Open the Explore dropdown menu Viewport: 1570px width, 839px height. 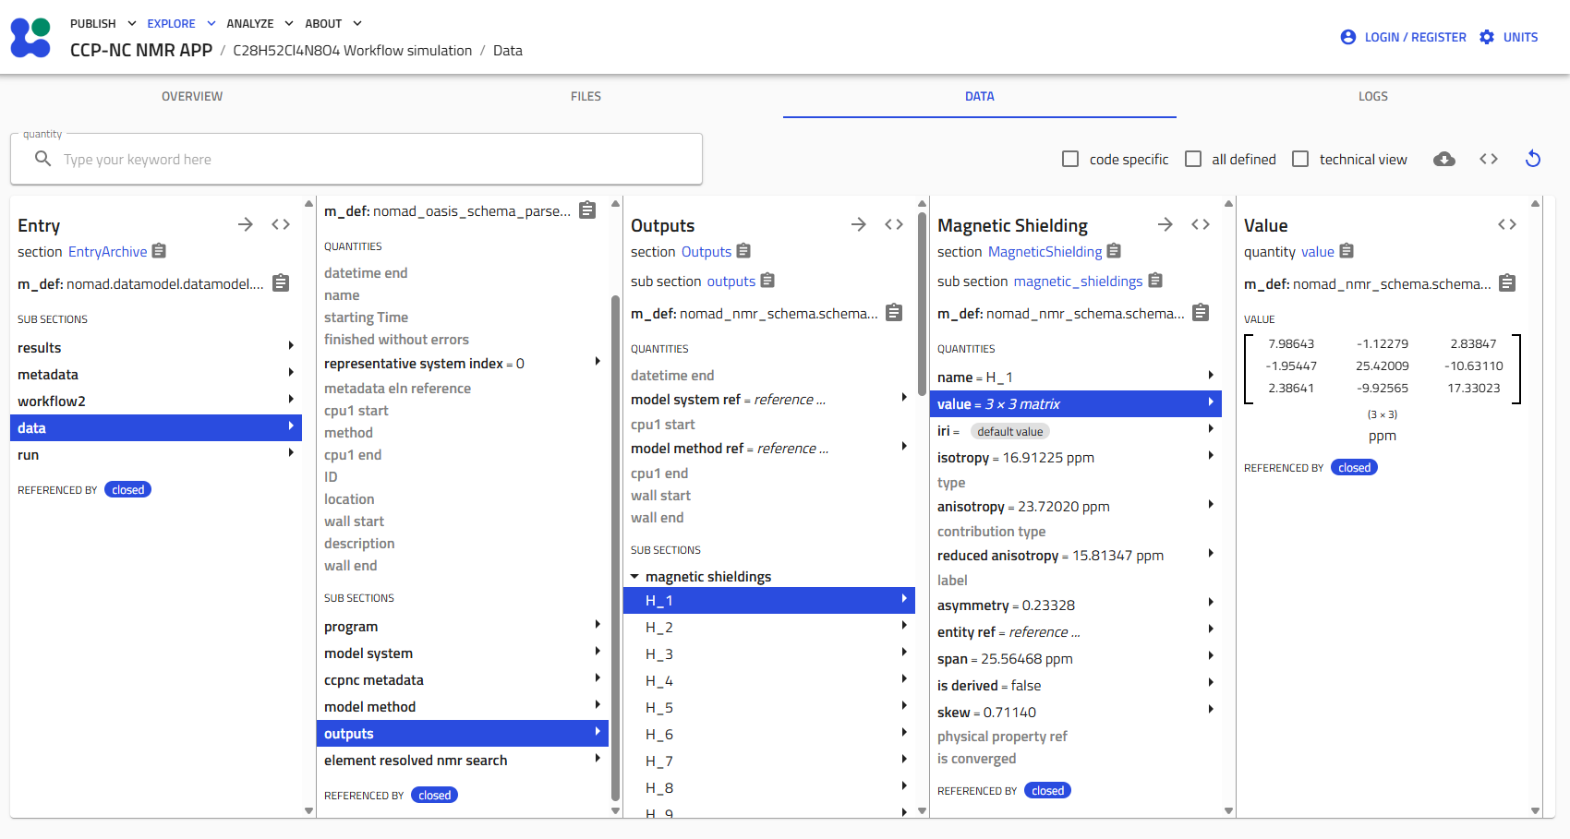tap(181, 23)
